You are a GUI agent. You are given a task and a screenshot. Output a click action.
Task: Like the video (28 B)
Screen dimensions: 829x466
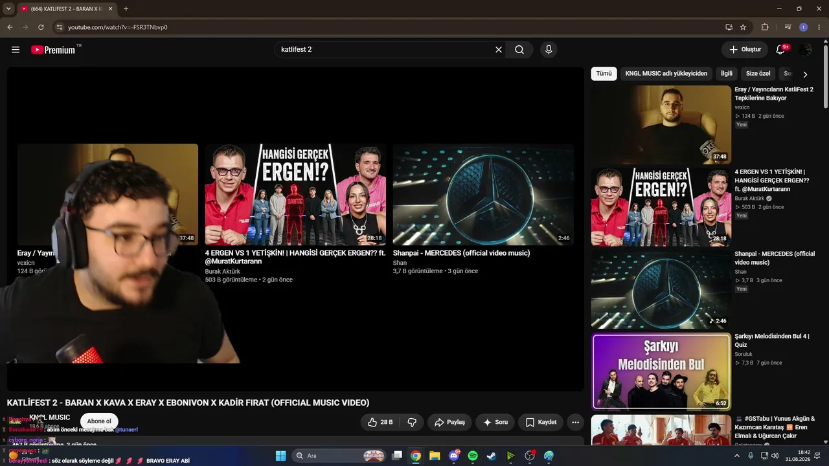pyautogui.click(x=380, y=422)
